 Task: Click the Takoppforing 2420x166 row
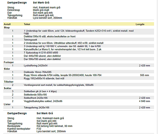79,108
